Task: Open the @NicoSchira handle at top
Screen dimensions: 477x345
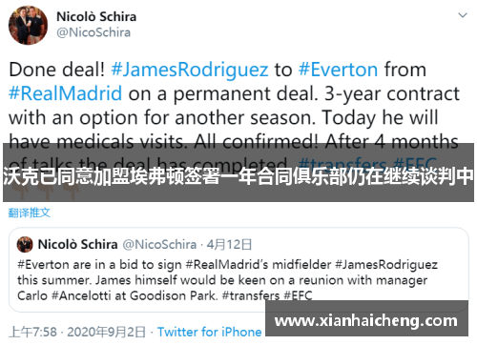Action: (x=93, y=32)
